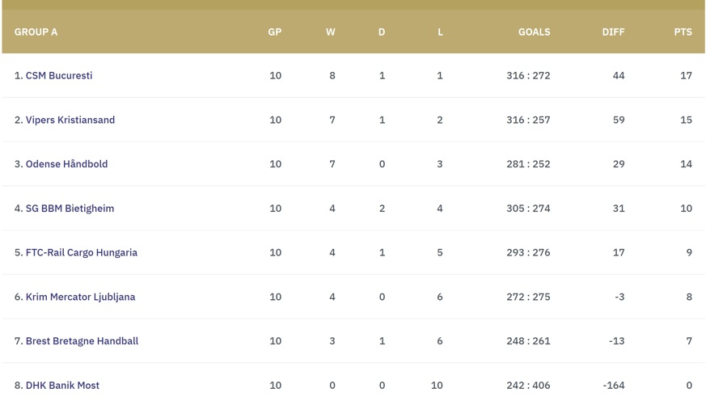Click the W column header
This screenshot has height=405, width=706.
tap(331, 32)
